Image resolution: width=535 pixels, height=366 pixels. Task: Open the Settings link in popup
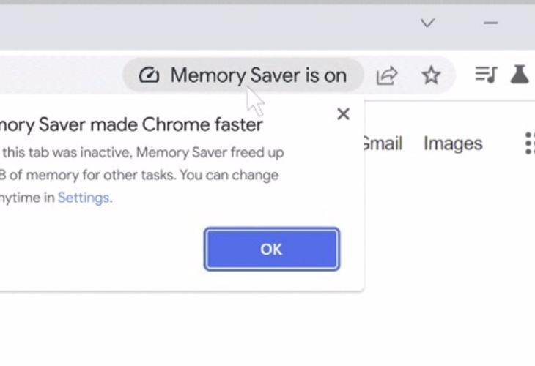click(x=84, y=198)
